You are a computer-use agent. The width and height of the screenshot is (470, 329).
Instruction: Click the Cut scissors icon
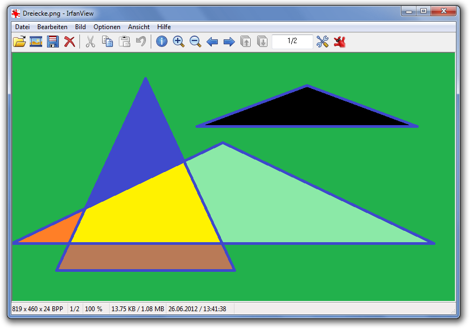pos(90,42)
